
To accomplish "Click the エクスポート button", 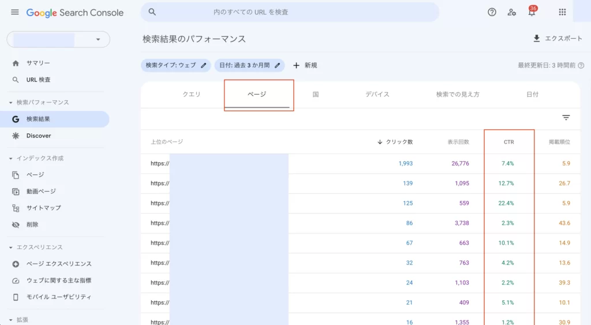I will tap(558, 39).
